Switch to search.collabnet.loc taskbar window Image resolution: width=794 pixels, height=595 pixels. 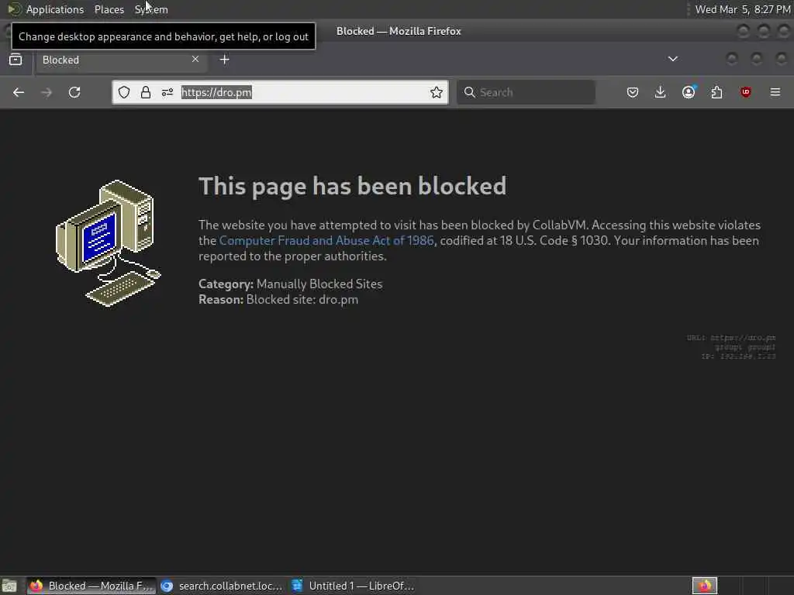click(x=222, y=586)
